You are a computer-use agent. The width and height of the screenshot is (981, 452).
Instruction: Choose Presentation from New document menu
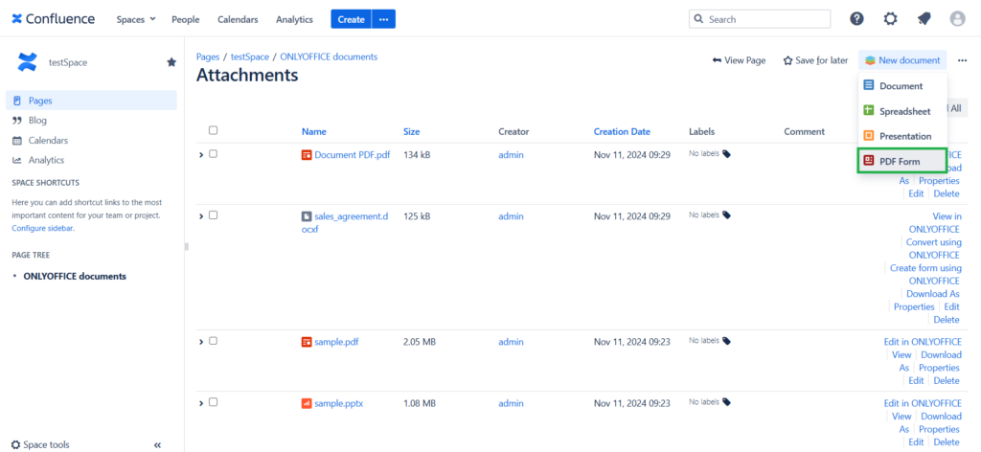pyautogui.click(x=902, y=136)
